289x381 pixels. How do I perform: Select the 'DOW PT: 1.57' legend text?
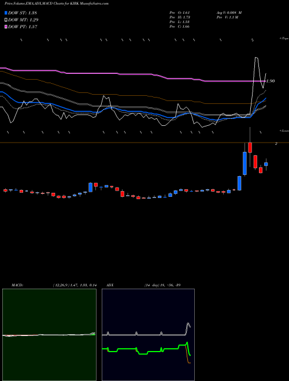(23, 27)
